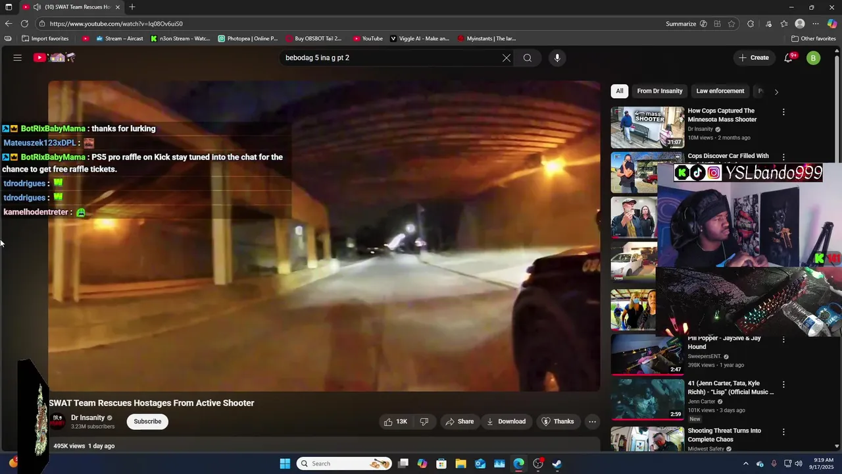Viewport: 842px width, 474px height.
Task: Open Steam from the taskbar
Action: point(557,463)
